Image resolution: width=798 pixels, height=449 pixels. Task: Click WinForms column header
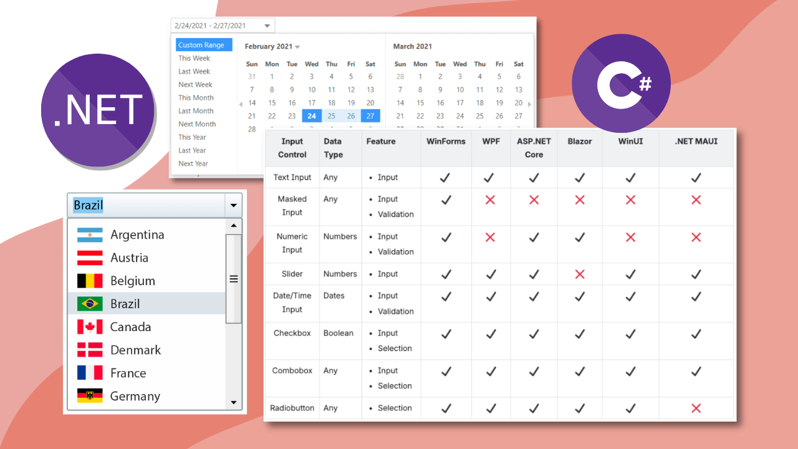[x=446, y=142]
